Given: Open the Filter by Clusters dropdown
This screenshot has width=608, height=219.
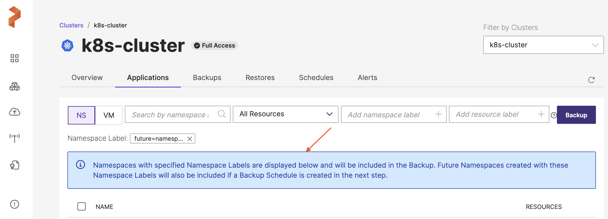Looking at the screenshot, I should [x=543, y=45].
